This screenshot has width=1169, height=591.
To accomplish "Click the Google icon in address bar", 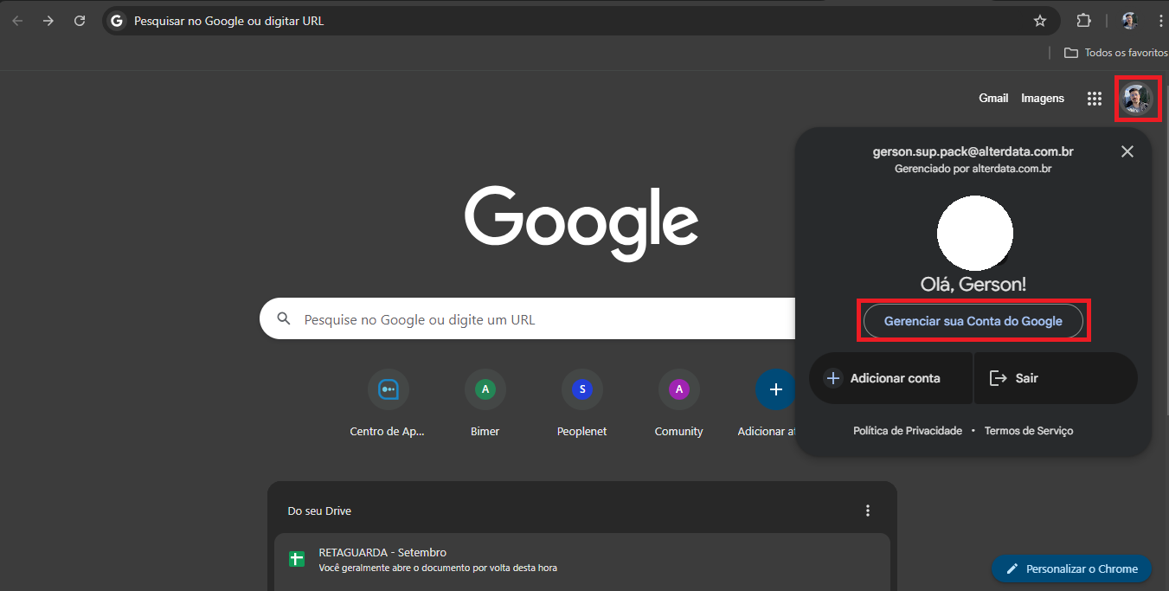I will [117, 21].
